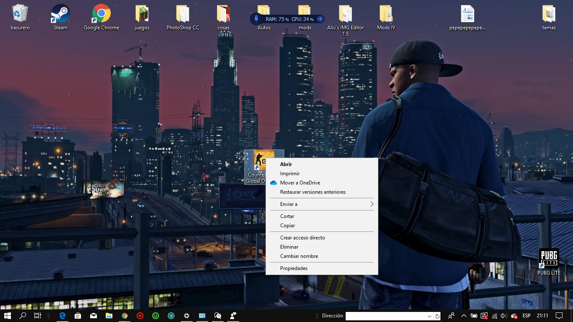The height and width of the screenshot is (322, 573).
Task: Open uTorrent from the taskbar
Action: tap(156, 316)
